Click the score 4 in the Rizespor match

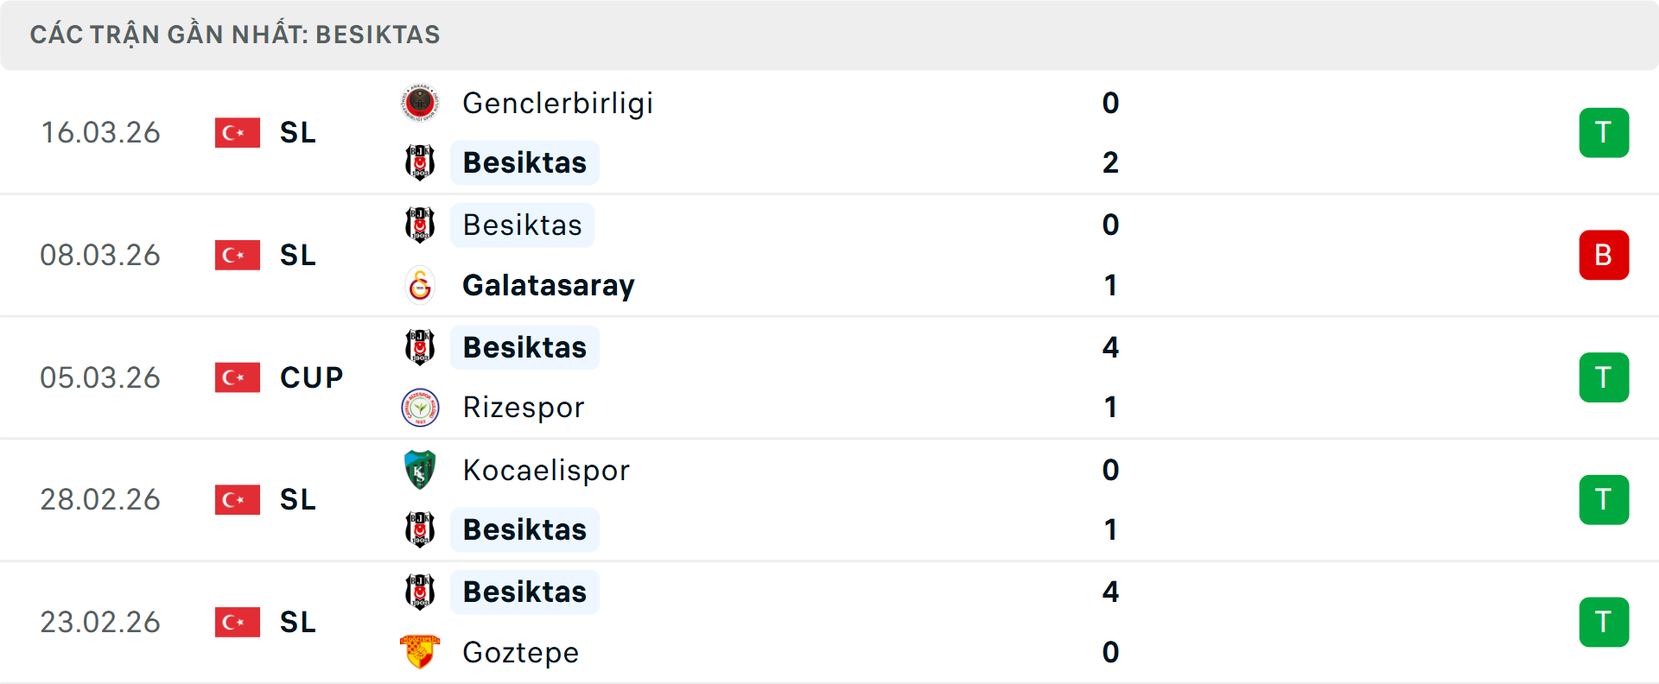tap(1110, 348)
